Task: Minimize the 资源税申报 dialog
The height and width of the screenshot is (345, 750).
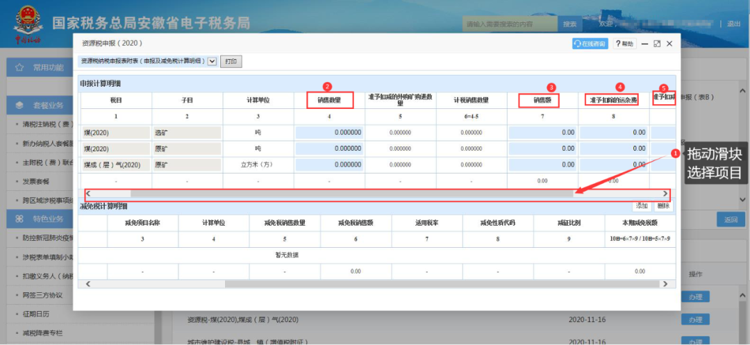Action: click(x=644, y=44)
